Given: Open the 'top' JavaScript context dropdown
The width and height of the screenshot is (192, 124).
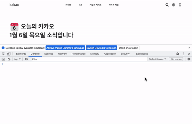Looking at the screenshot, I should coord(17,59).
